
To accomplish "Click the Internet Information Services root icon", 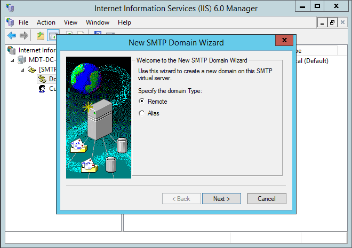I will coord(11,50).
